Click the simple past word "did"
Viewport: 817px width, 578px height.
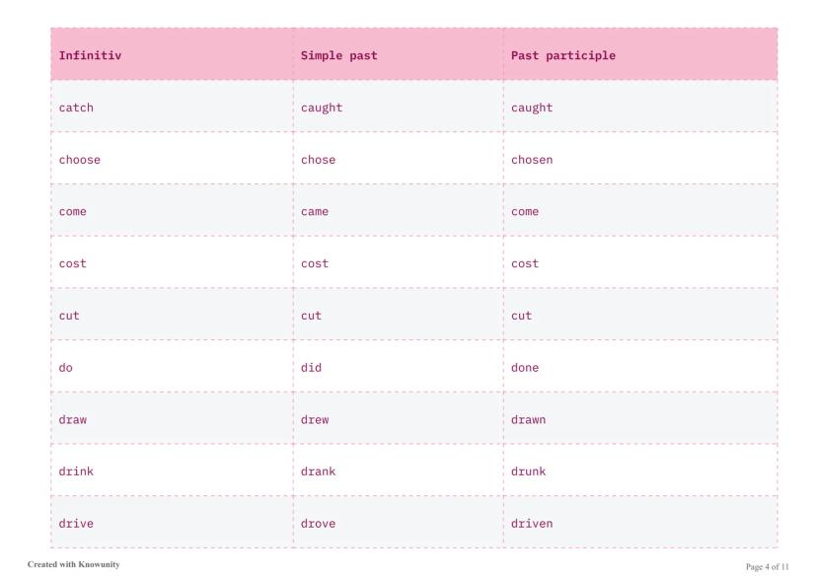(311, 368)
